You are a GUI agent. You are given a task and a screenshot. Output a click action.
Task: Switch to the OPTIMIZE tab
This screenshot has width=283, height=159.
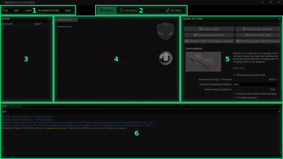pos(174,10)
